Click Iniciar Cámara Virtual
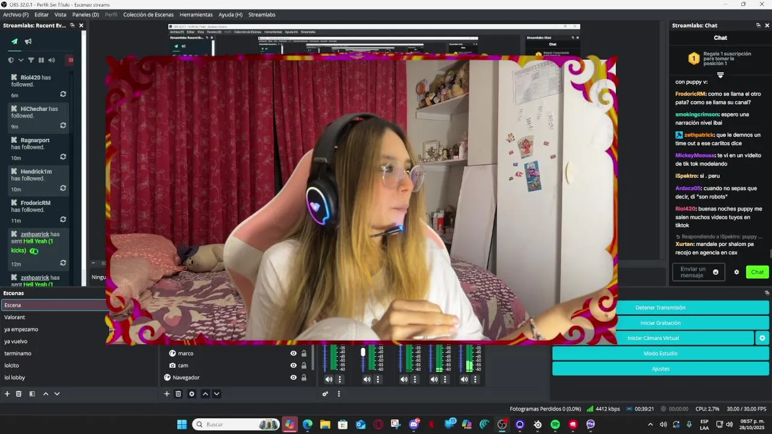Screen dimensions: 772x434 (653, 338)
